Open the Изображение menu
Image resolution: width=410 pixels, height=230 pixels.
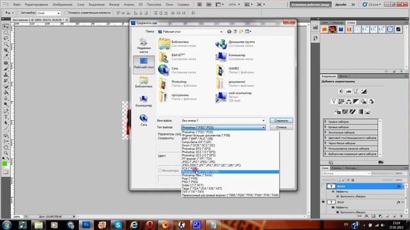pos(63,4)
